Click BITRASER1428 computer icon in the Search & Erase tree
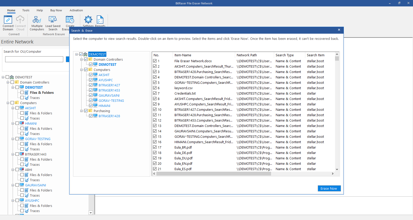This screenshot has height=220, width=413. (95, 116)
